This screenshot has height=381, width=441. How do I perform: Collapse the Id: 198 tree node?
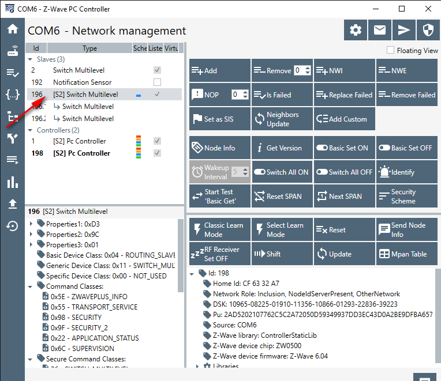[192, 274]
